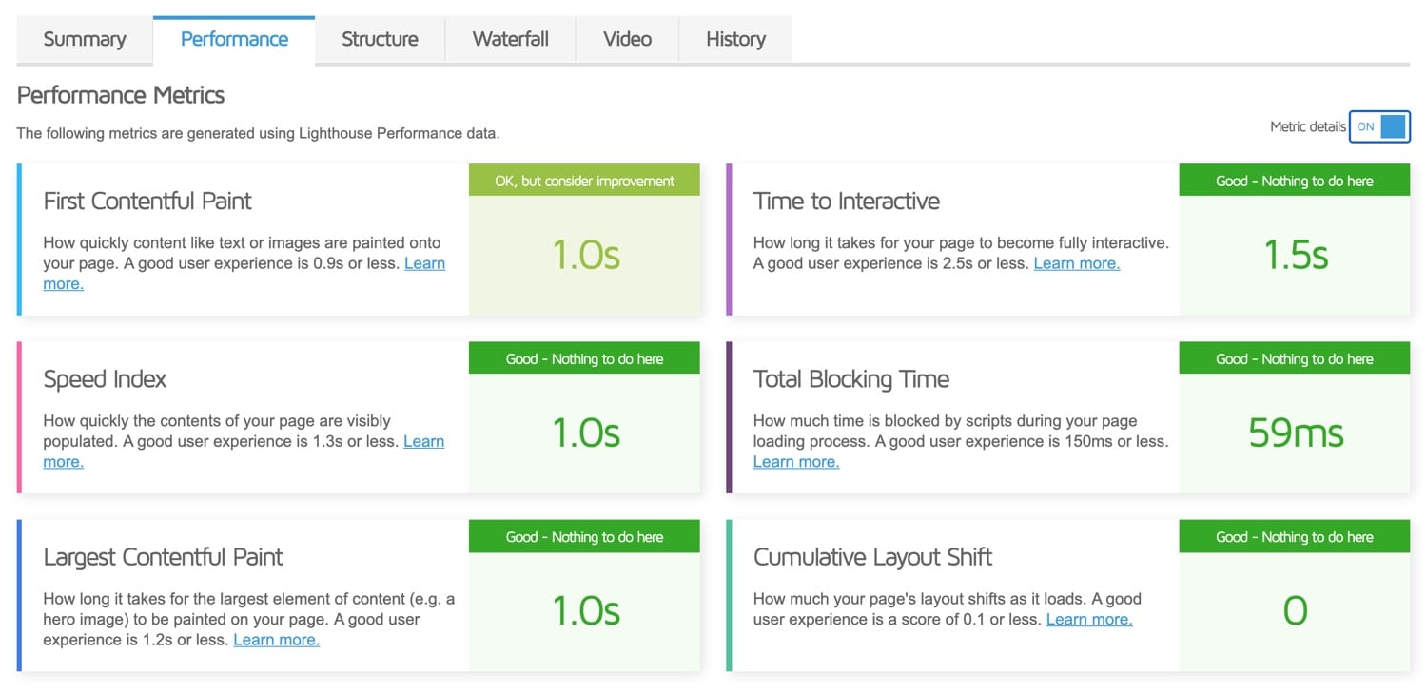Screen dimensions: 1427x692
Task: Open Learn more for Cumulative Layout Shift
Action: [1088, 620]
